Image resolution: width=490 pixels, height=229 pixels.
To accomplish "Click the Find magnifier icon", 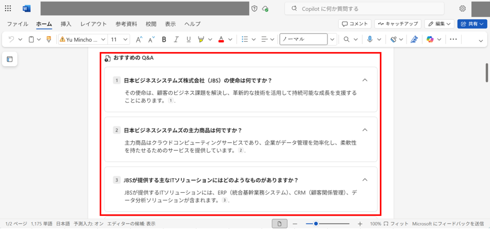I will (x=346, y=40).
